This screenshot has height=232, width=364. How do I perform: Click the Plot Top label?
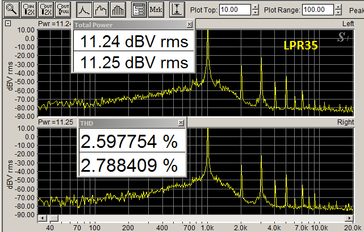204,10
